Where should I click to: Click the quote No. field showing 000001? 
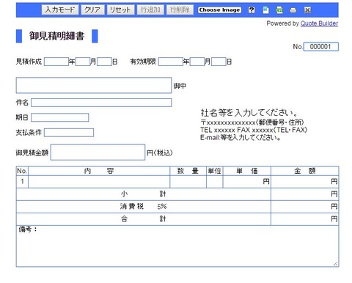321,47
